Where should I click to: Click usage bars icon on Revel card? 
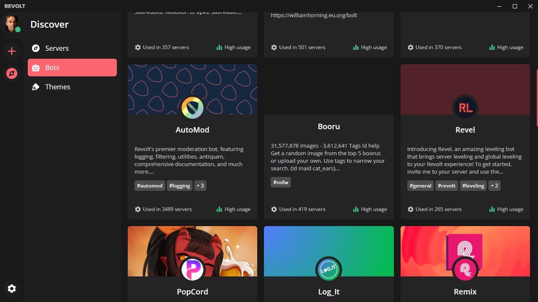tap(492, 209)
